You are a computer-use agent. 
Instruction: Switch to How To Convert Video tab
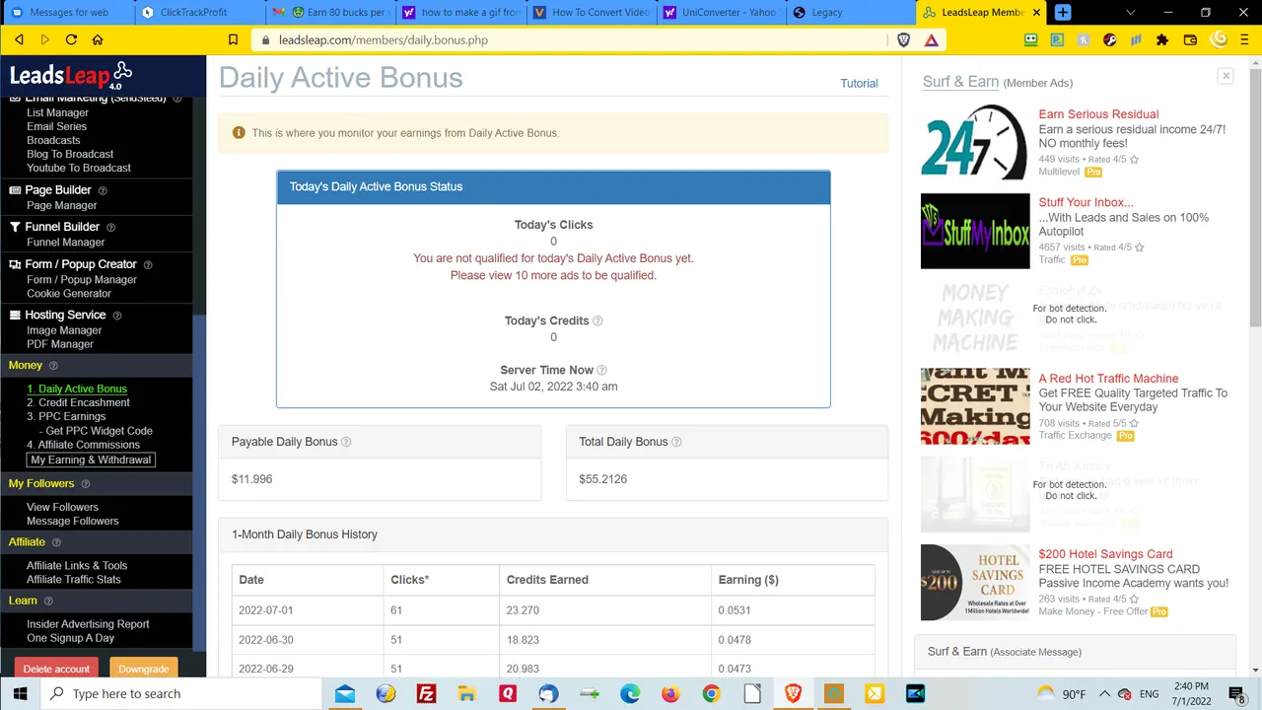coord(590,12)
